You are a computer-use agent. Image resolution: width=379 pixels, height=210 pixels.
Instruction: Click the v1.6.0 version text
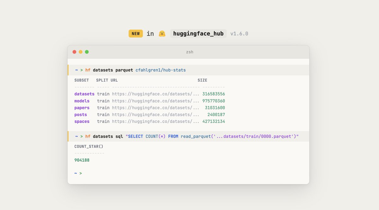click(239, 34)
